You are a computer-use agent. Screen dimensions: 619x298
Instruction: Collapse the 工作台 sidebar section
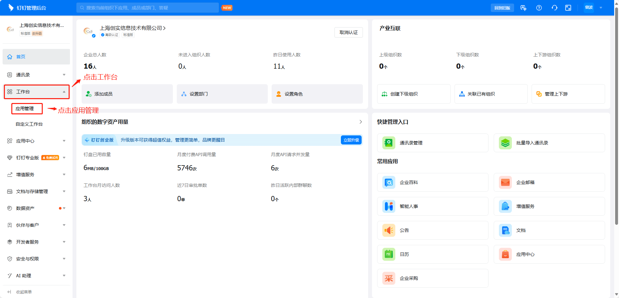click(64, 92)
